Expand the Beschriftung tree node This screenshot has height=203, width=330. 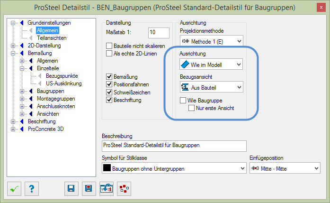pos(13,121)
